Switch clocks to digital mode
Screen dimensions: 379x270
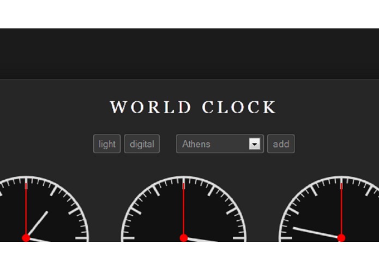(142, 144)
